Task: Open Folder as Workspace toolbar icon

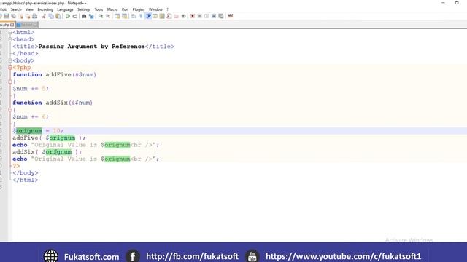Action: (176, 16)
